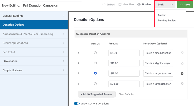Click Clear Defaults link

[x=126, y=94]
